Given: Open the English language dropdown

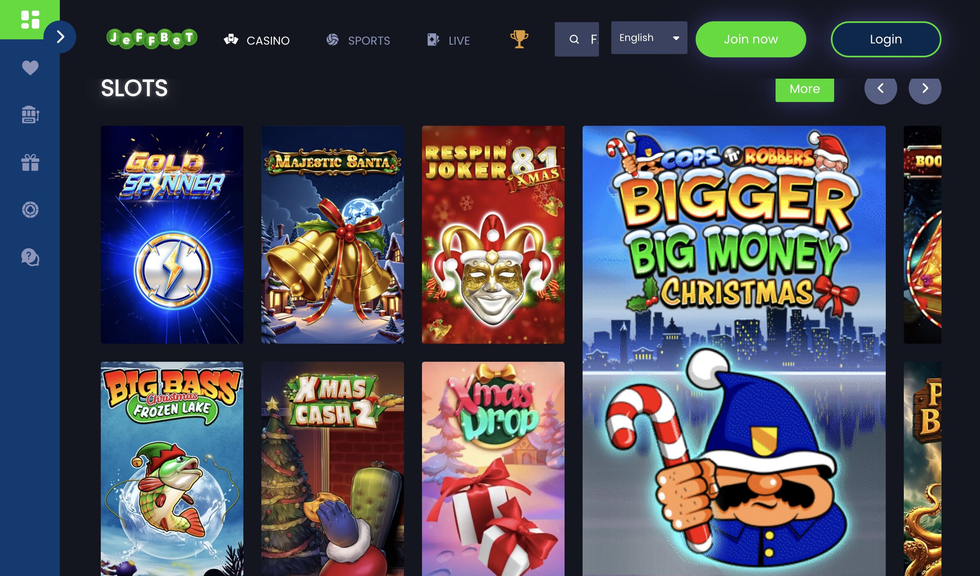Looking at the screenshot, I should [x=649, y=38].
